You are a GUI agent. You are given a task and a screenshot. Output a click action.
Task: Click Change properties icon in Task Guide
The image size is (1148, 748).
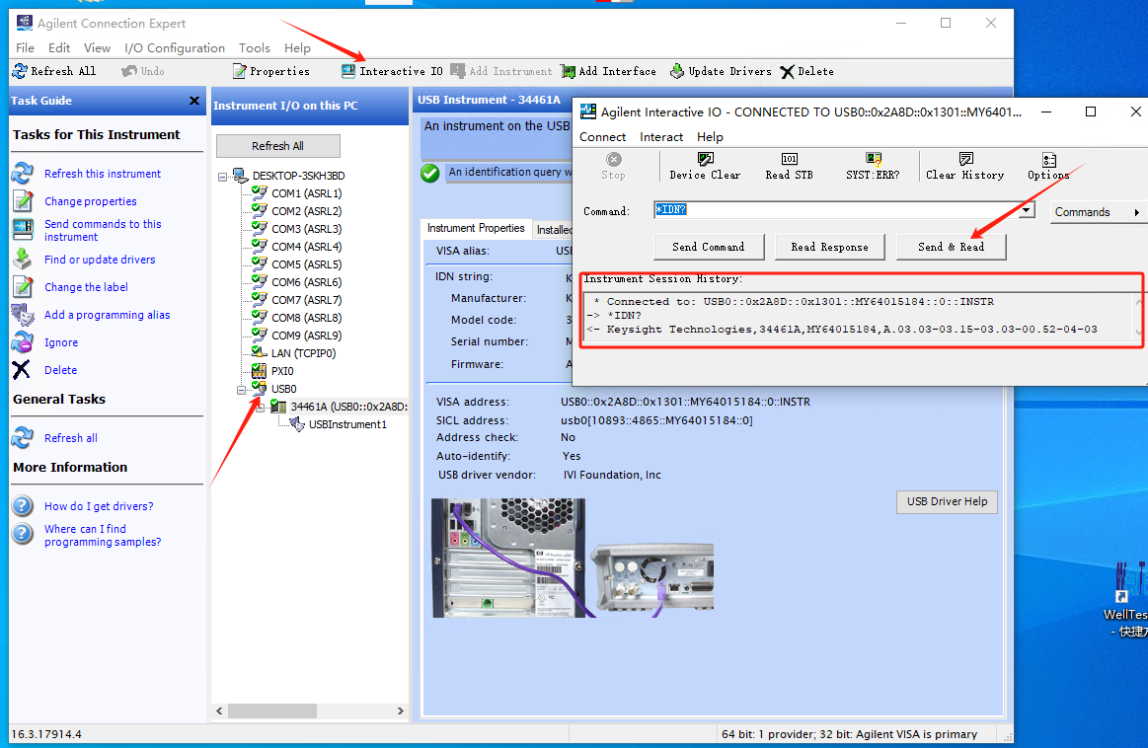(23, 200)
